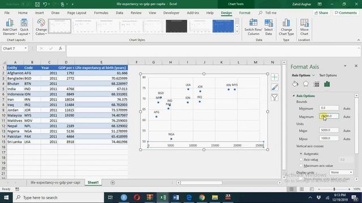The height and width of the screenshot is (203, 362).
Task: Click Windows Start button
Action: (x=6, y=197)
